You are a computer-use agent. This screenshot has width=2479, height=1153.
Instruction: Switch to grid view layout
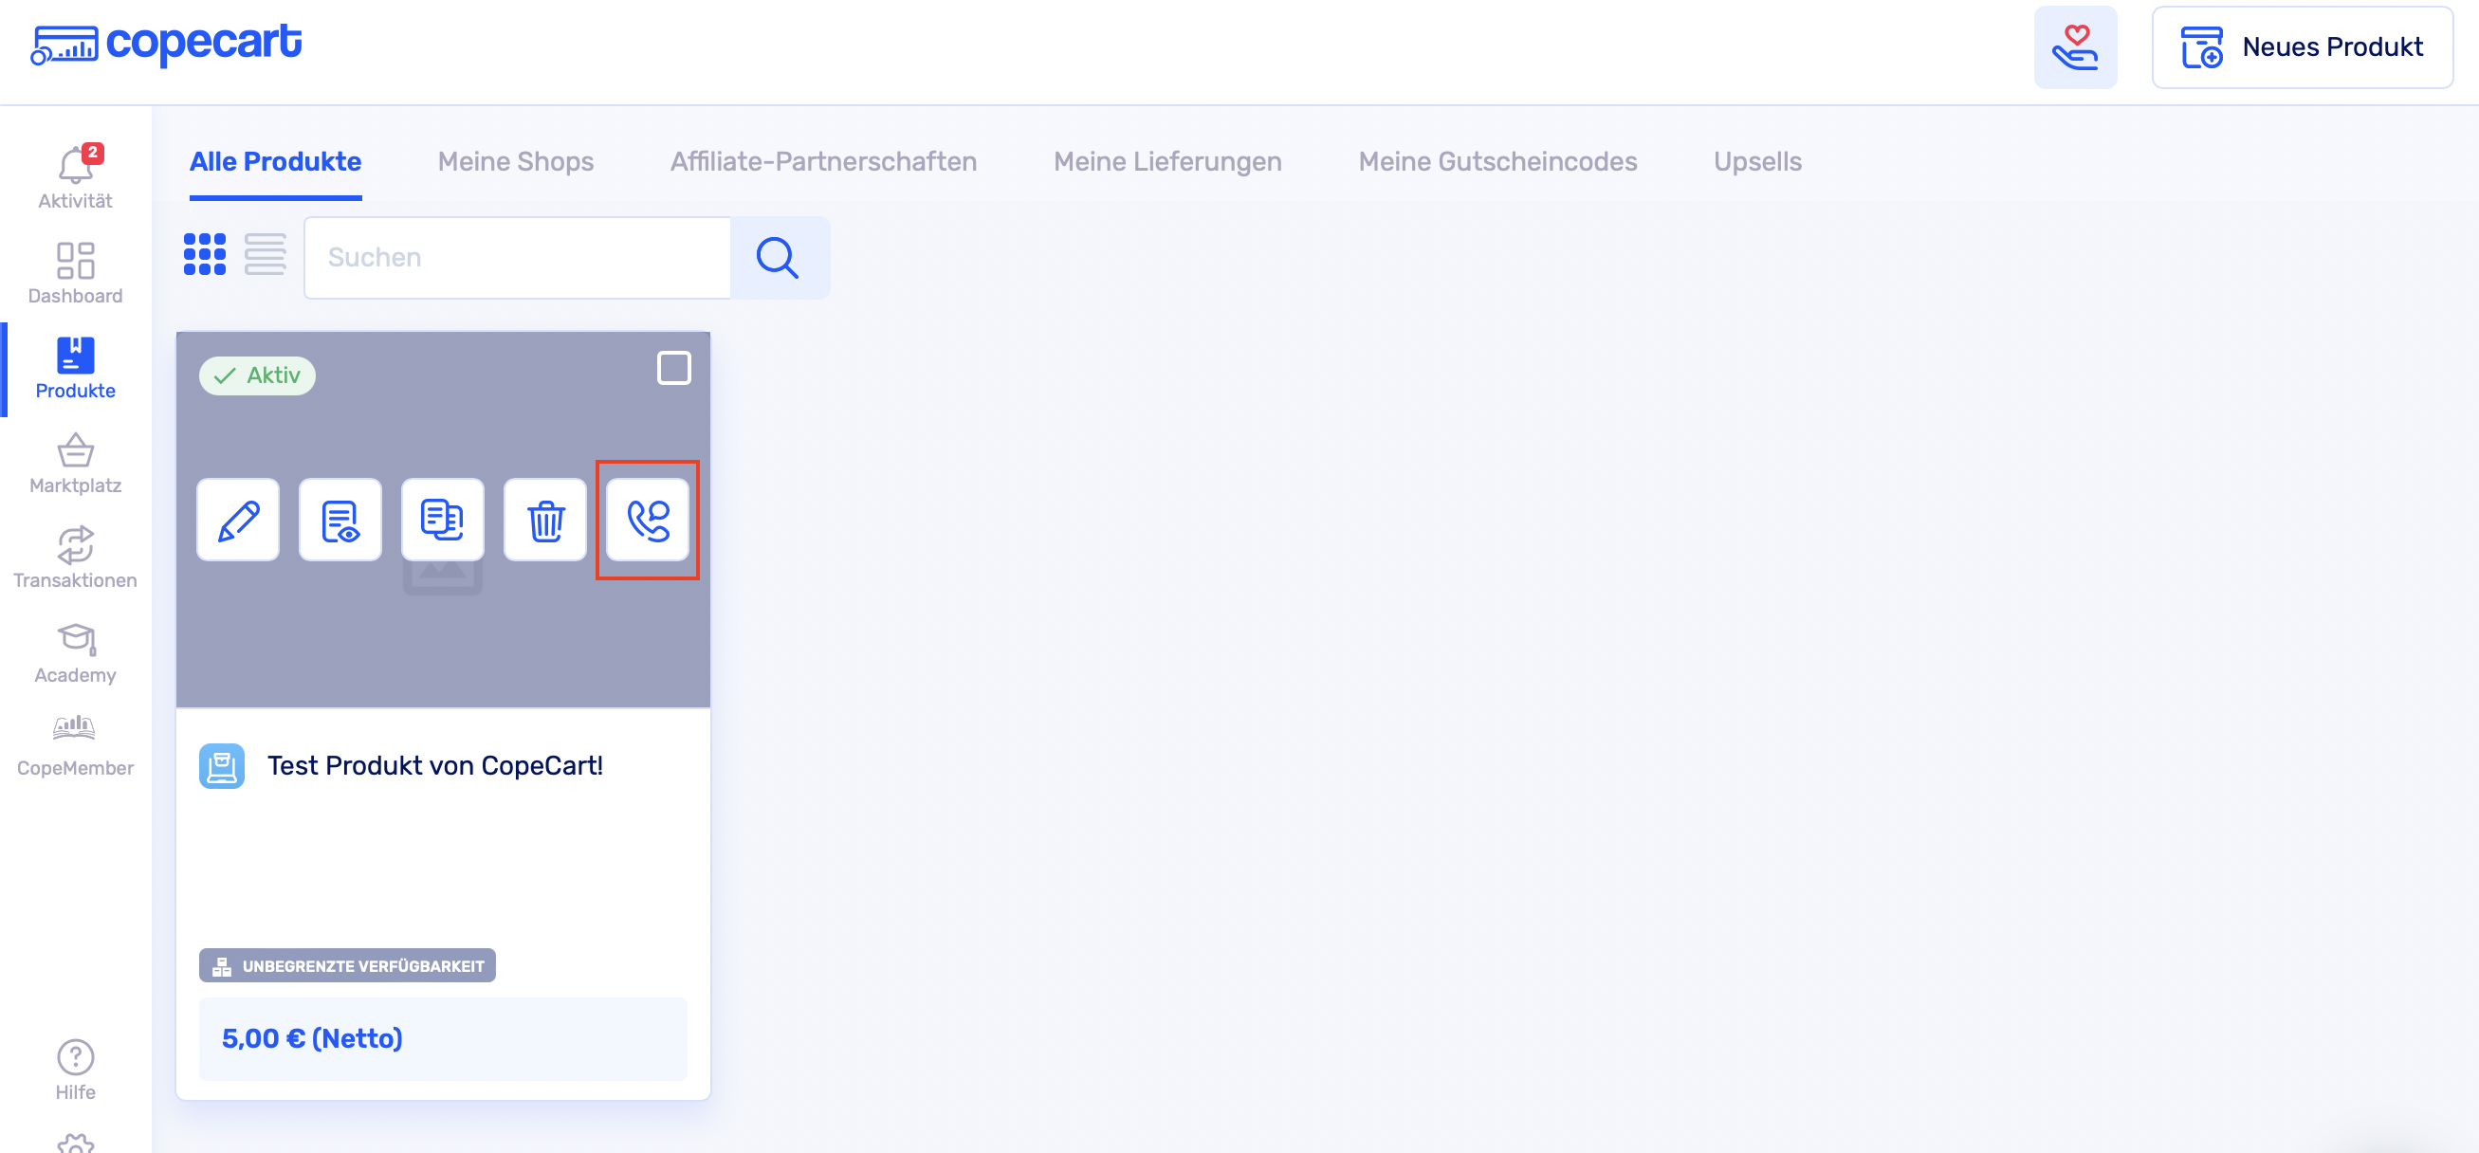click(x=205, y=255)
